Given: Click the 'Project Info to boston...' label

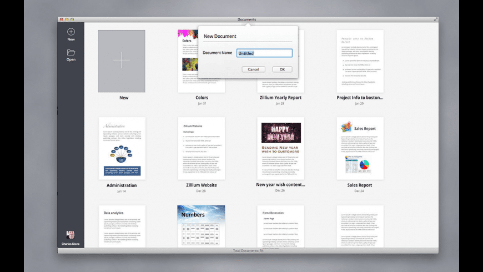Looking at the screenshot, I should point(360,97).
